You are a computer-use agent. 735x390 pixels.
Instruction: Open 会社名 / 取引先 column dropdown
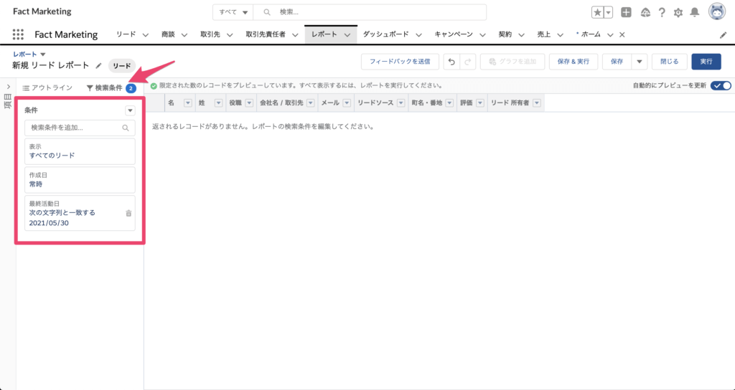tap(310, 103)
